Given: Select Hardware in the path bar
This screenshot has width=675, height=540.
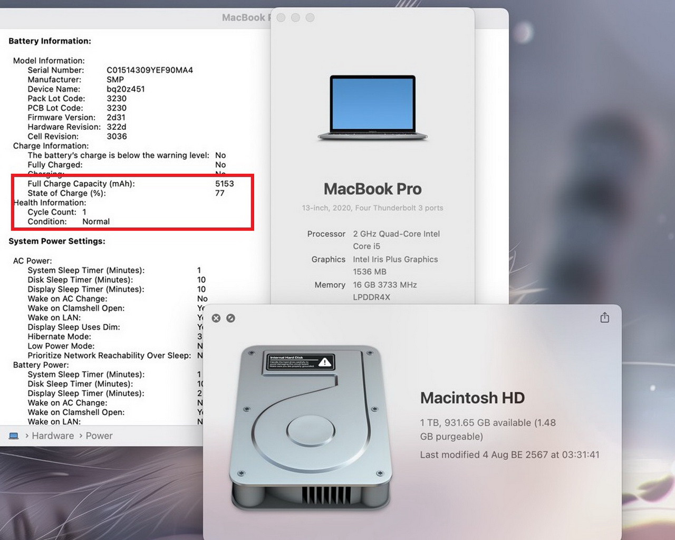Looking at the screenshot, I should point(53,436).
